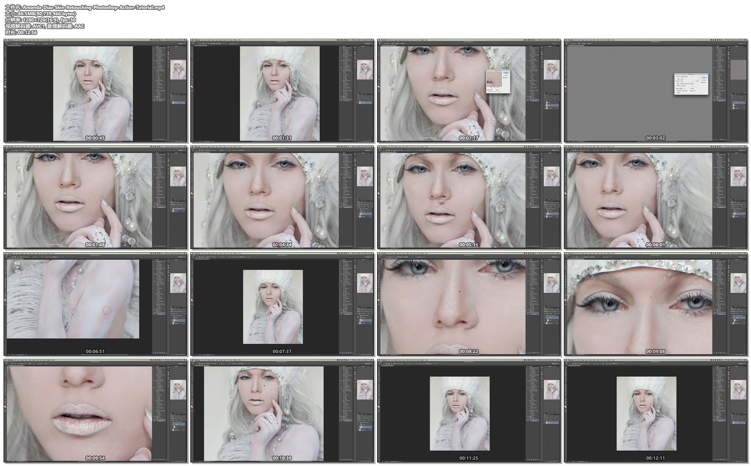Open the video frame at 00:08:22
The height and width of the screenshot is (466, 751).
click(469, 304)
